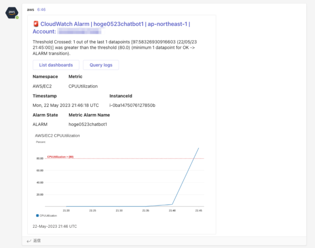
Task: Click the red alarm siren icon
Action: [36, 24]
